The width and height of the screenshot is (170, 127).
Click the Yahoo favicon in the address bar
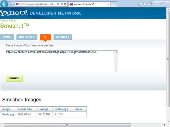coord(18,4)
